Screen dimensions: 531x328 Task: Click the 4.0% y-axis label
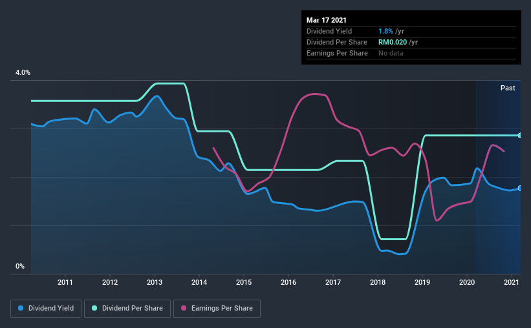(x=23, y=72)
